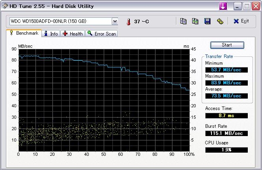Switch to the Health tab
This screenshot has height=170, width=262.
[x=73, y=34]
